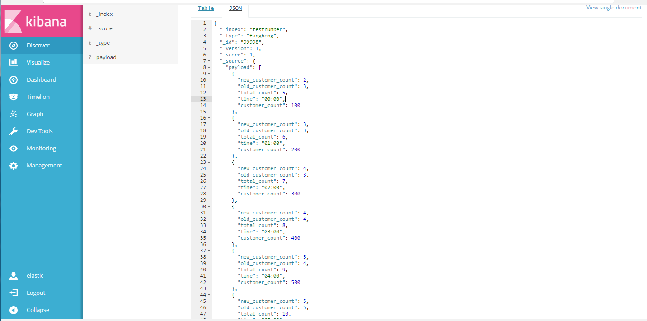Go to Graph in sidebar

[x=35, y=114]
